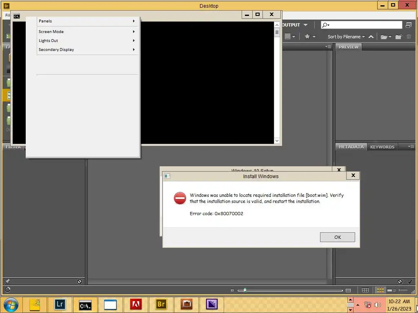Viewport: 418px width, 313px height.
Task: Close the Install Windows error dialog
Action: [353, 175]
